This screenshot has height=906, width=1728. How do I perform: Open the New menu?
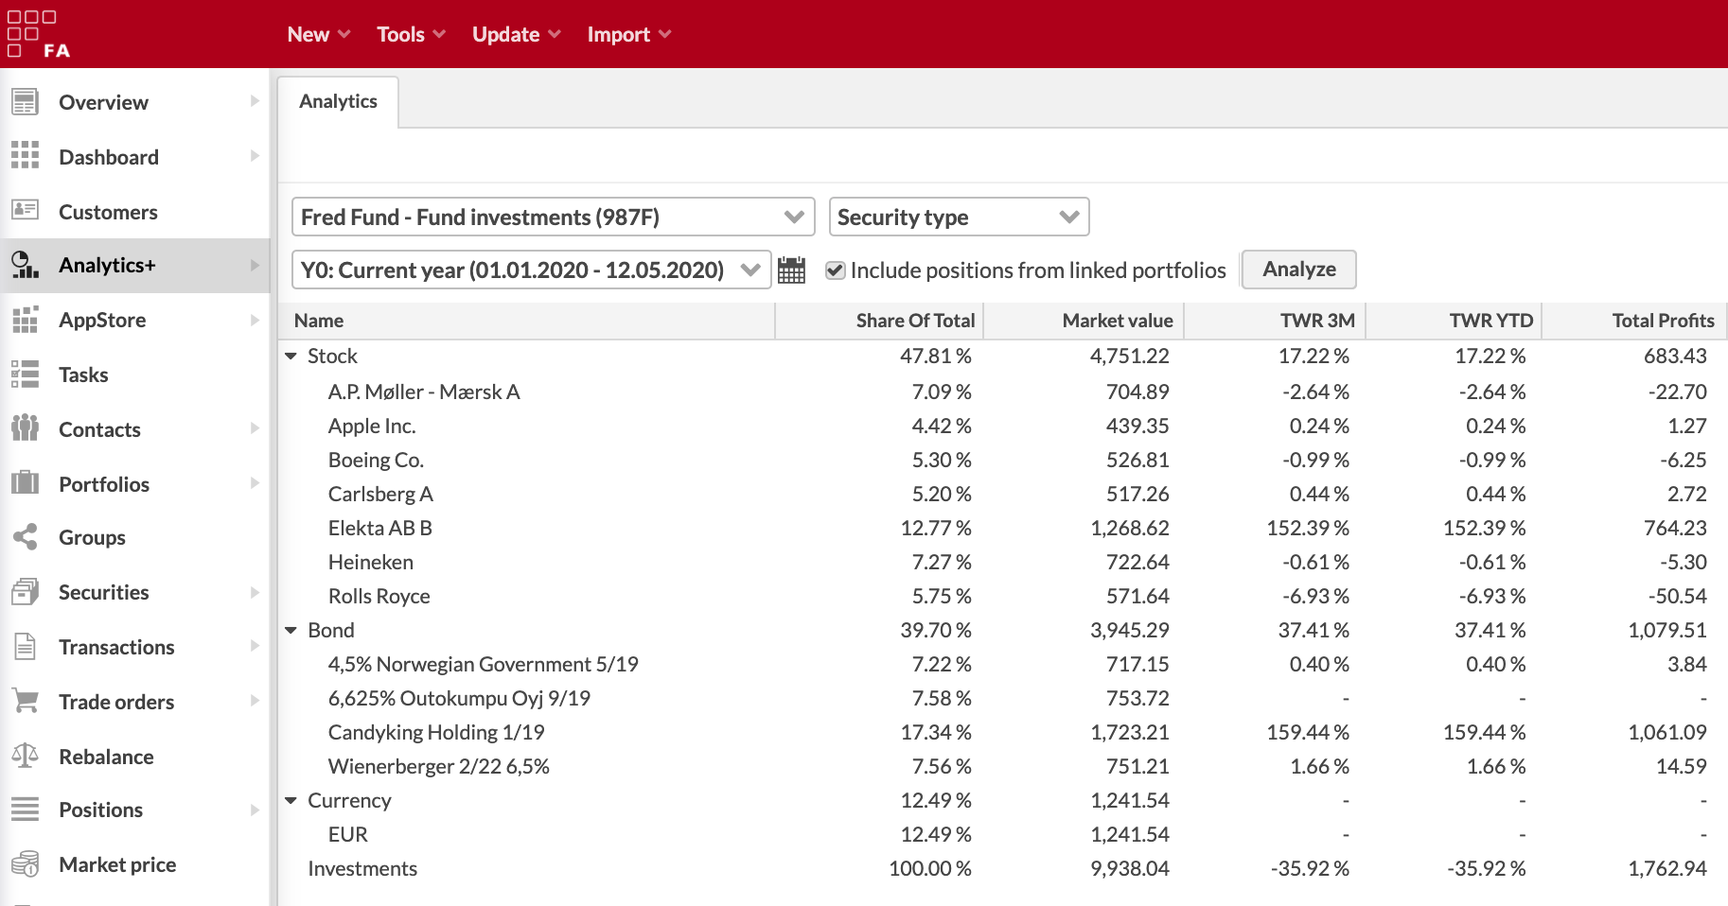[x=319, y=34]
